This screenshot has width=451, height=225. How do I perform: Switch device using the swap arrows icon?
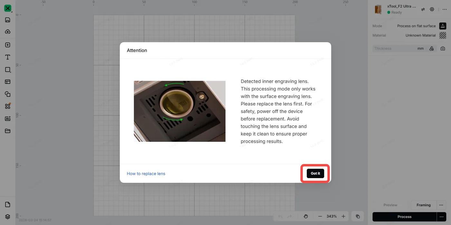(x=423, y=9)
